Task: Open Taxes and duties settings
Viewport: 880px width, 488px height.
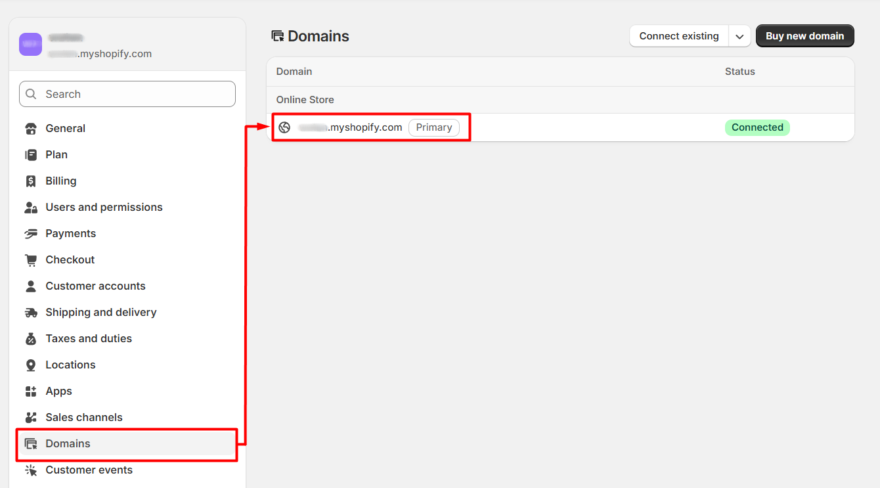Action: 89,339
